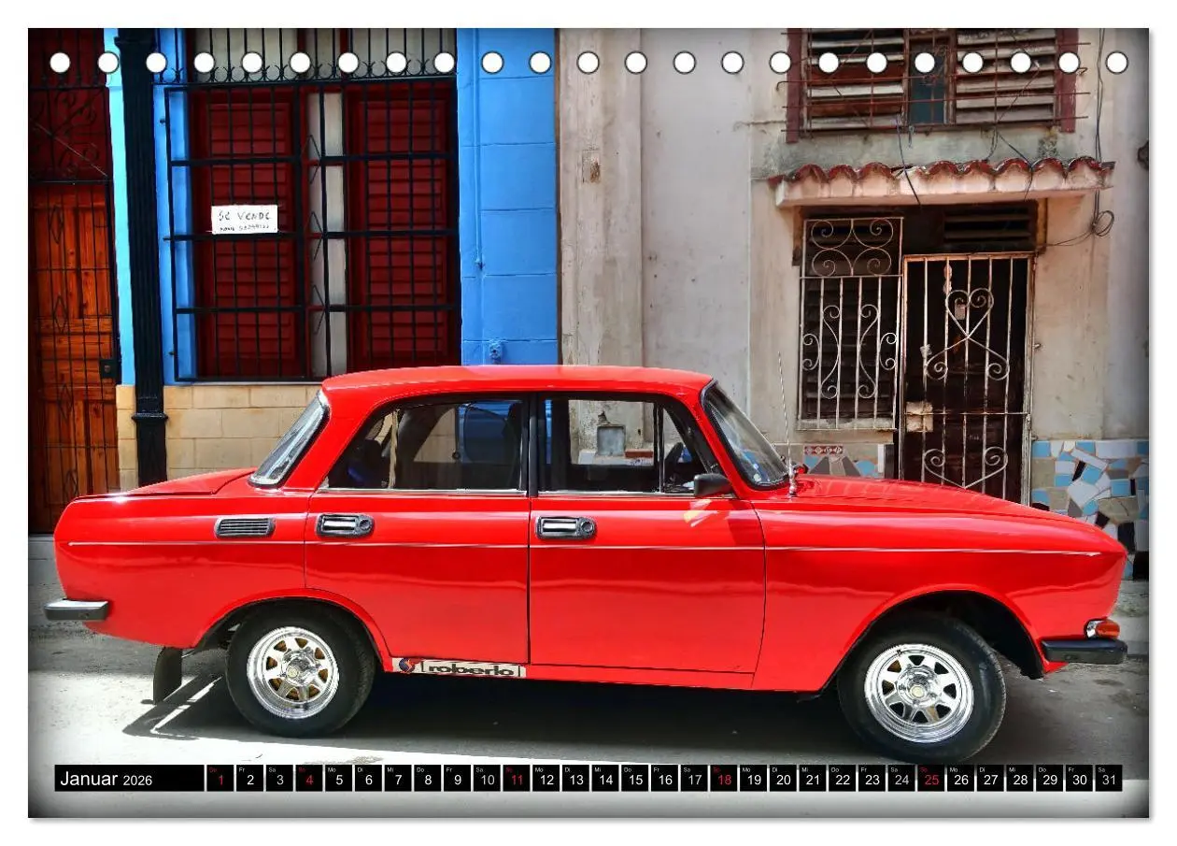Select day 28 in the calendar strip
The height and width of the screenshot is (846, 1177).
pyautogui.click(x=1020, y=779)
